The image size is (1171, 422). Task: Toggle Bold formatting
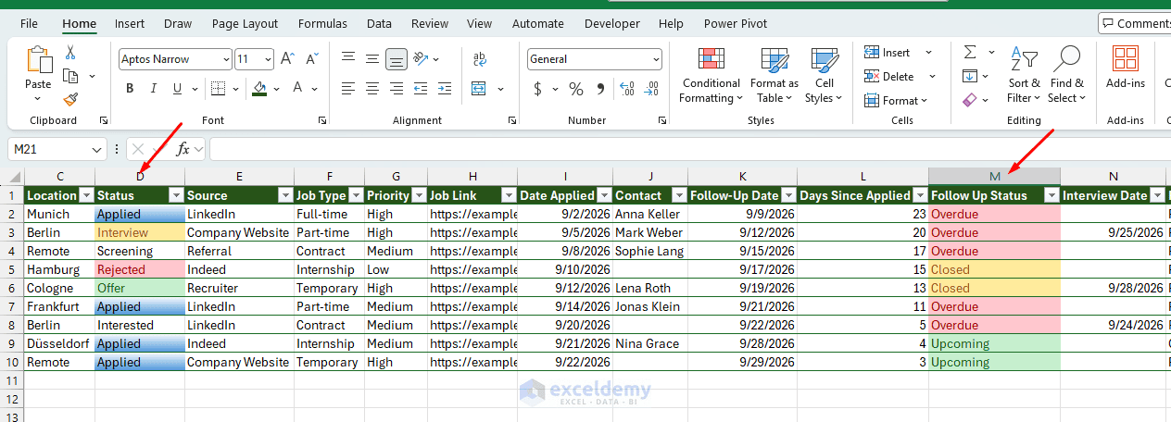point(130,89)
